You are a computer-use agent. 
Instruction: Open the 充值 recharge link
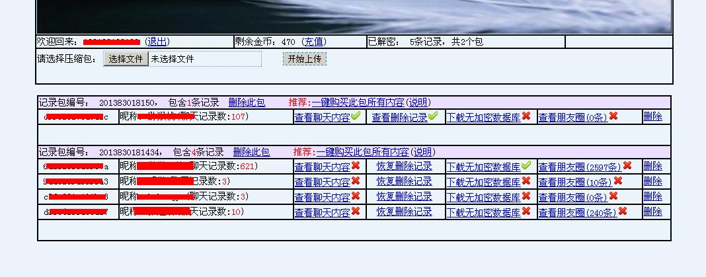coord(314,42)
